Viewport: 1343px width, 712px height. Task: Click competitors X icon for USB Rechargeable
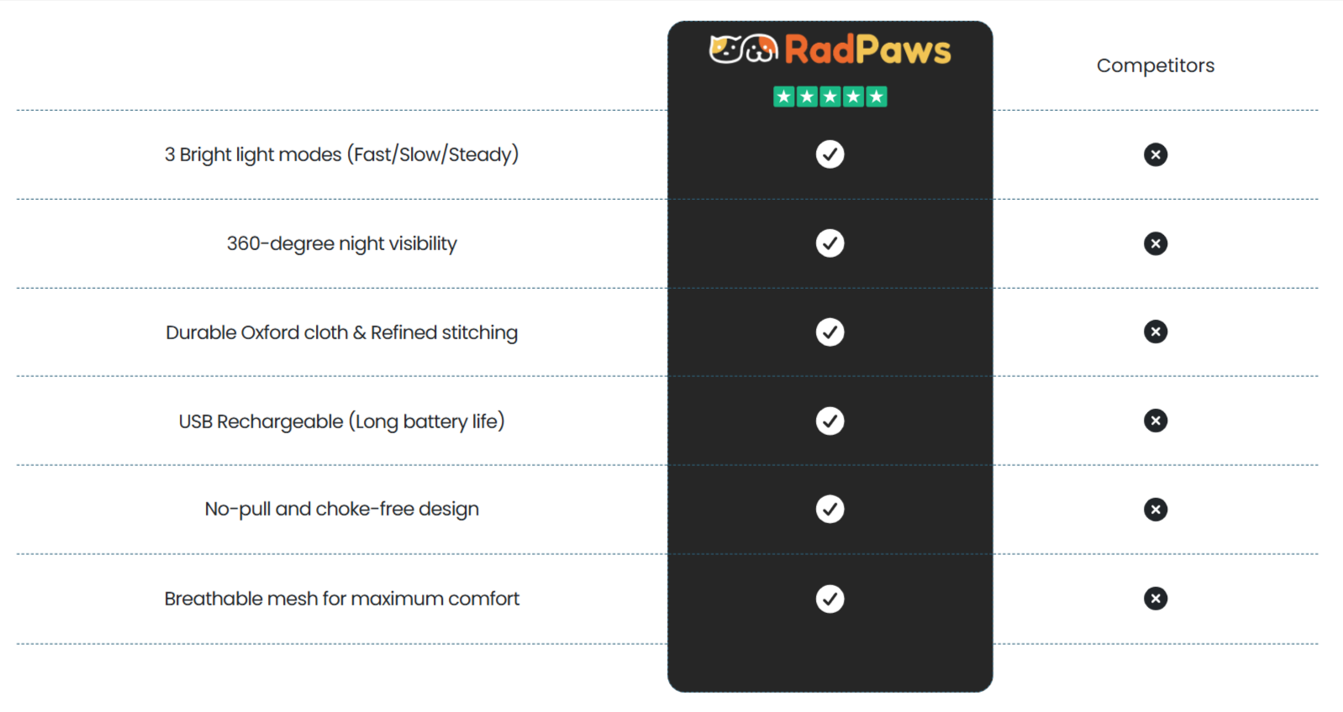[x=1155, y=421]
